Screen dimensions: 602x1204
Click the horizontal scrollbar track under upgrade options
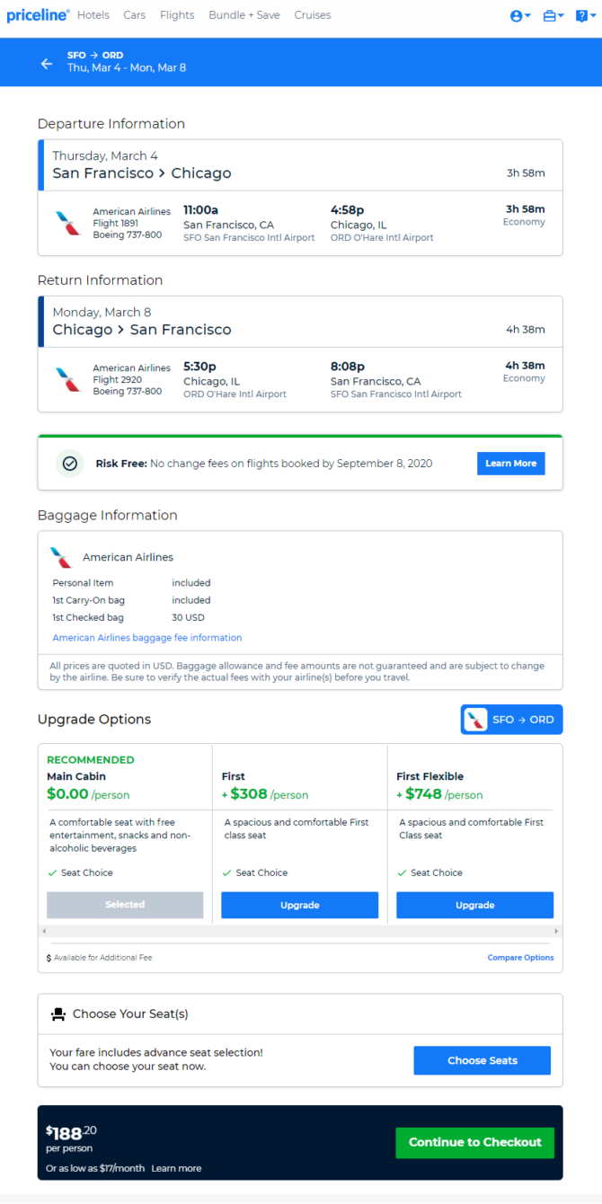coord(300,931)
